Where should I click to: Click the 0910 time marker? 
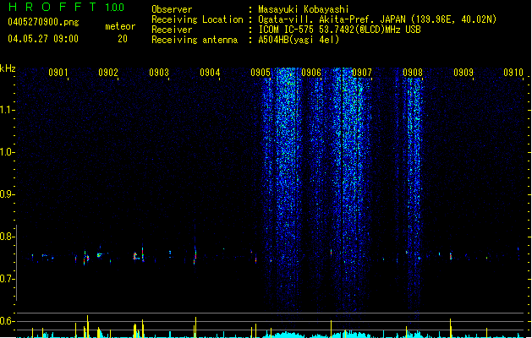click(x=513, y=72)
